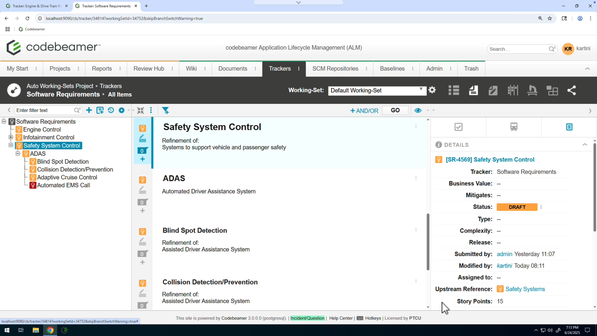Image resolution: width=597 pixels, height=336 pixels.
Task: Open the Trackers menu tab
Action: pyautogui.click(x=280, y=68)
